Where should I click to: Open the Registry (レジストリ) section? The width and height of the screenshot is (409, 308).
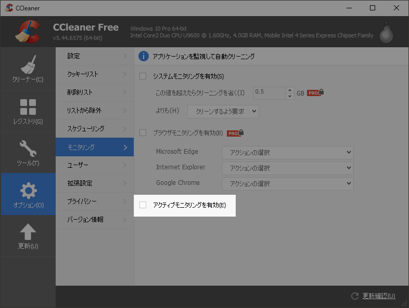(x=28, y=111)
